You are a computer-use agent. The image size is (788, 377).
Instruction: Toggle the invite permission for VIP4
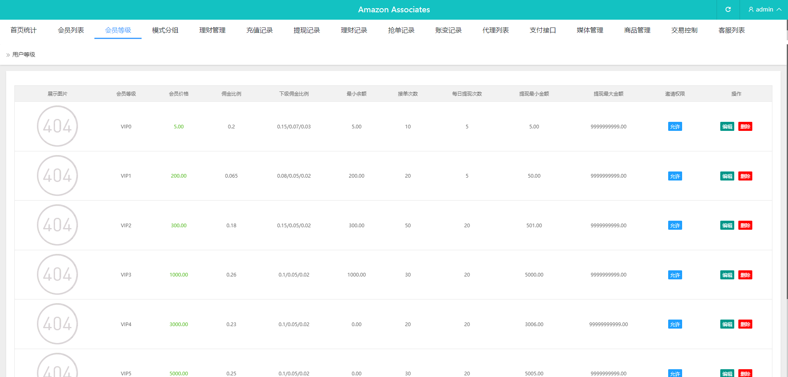(x=675, y=324)
